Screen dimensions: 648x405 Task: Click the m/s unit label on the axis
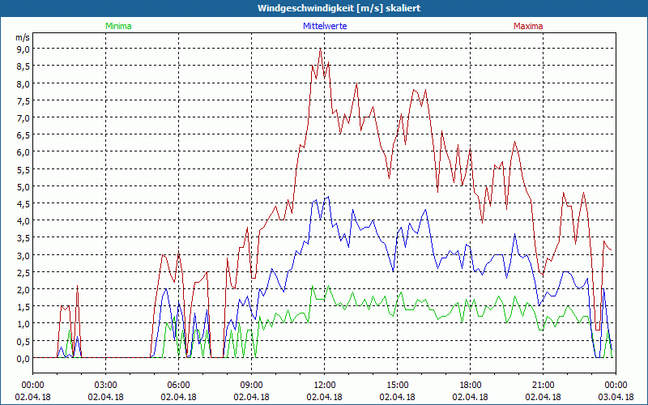pos(23,37)
